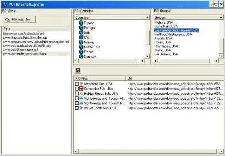The image size is (225, 156).
Task: Click the POI InternetExplorer title bar app icon
Action: tap(5, 4)
